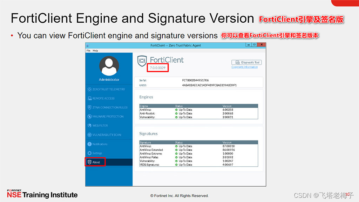359x202 pixels.
Task: Click the Version column header in Engines table
Action: [x=227, y=106]
